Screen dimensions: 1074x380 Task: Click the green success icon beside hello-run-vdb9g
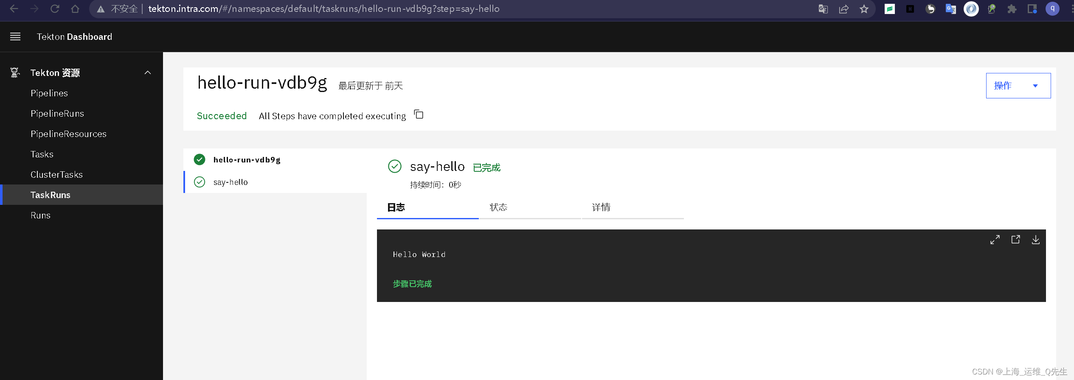(x=200, y=159)
